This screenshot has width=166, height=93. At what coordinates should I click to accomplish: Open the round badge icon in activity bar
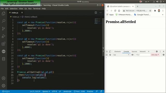(3, 51)
